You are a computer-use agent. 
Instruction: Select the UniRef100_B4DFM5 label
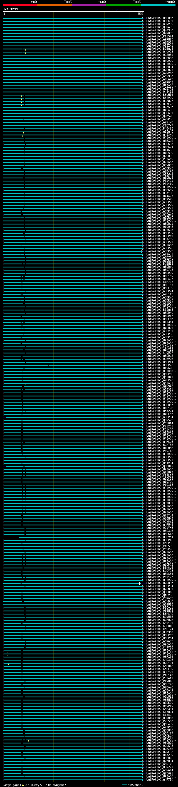pyautogui.click(x=160, y=414)
